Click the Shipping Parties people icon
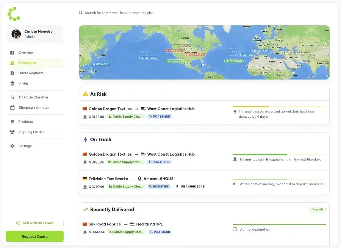This screenshot has width=341, height=248. tap(12, 132)
